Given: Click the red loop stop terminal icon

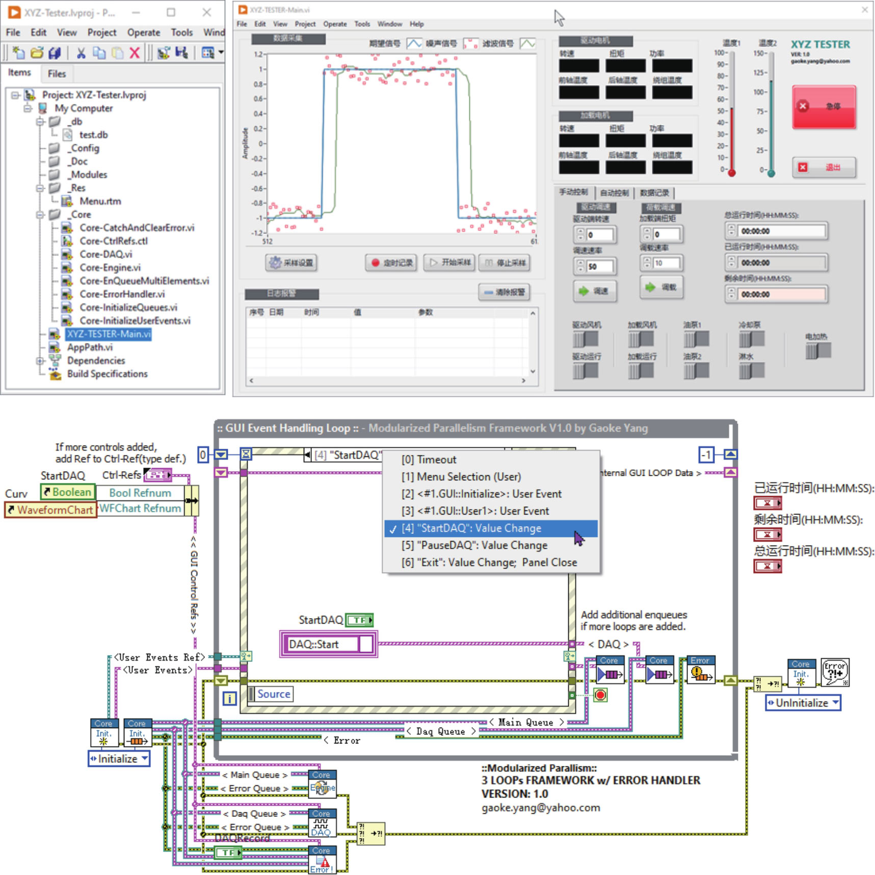Looking at the screenshot, I should [x=600, y=695].
